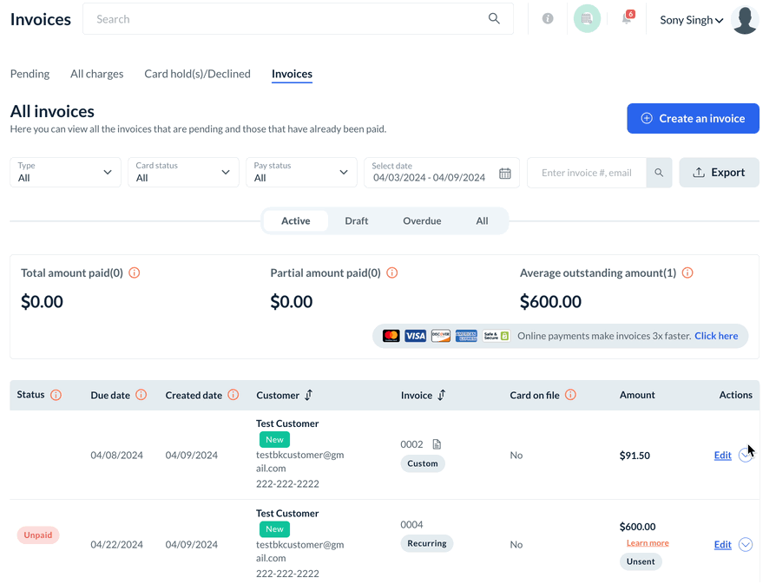
Task: Click the Card on file info icon
Action: pos(570,395)
